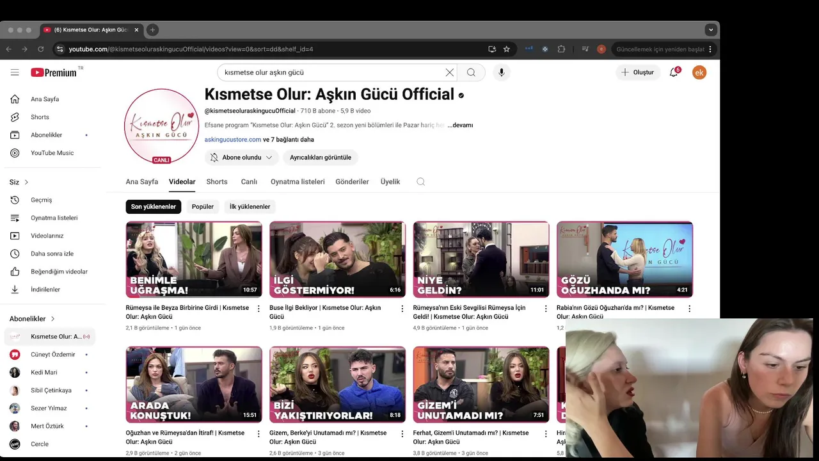This screenshot has width=819, height=461.
Task: Open BENİMLE UĞRAŞMA video thumbnail
Action: click(194, 259)
